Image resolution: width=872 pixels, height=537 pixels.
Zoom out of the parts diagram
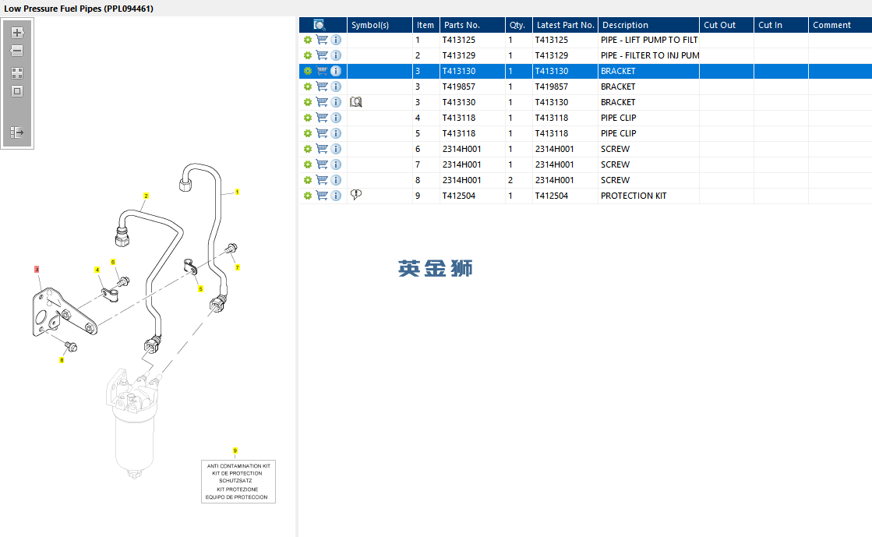16,51
